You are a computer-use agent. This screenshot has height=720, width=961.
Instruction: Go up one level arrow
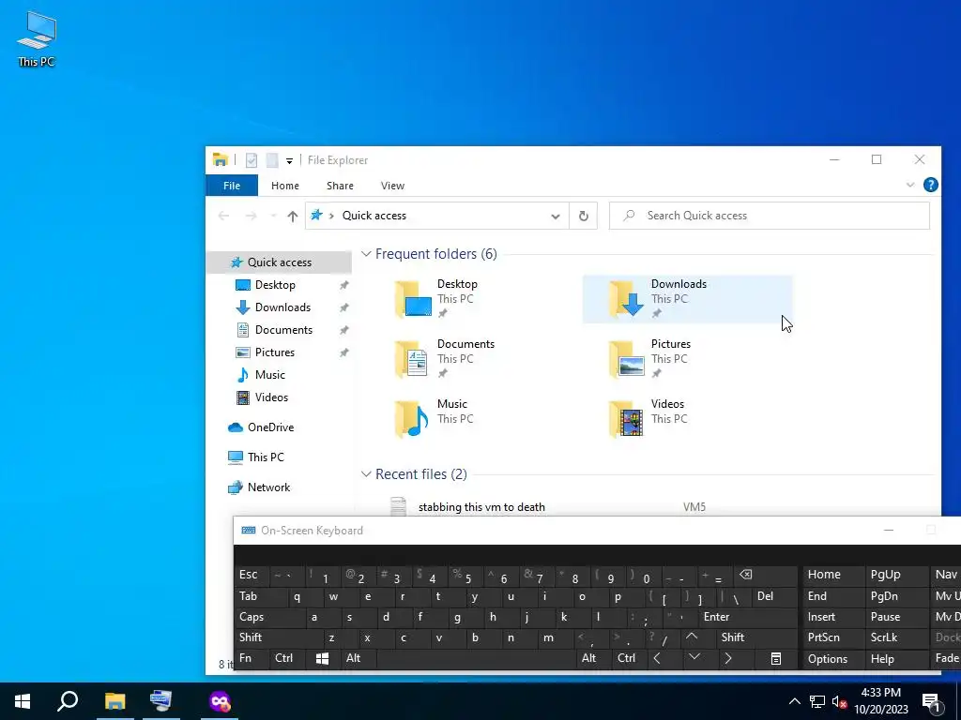(x=293, y=216)
